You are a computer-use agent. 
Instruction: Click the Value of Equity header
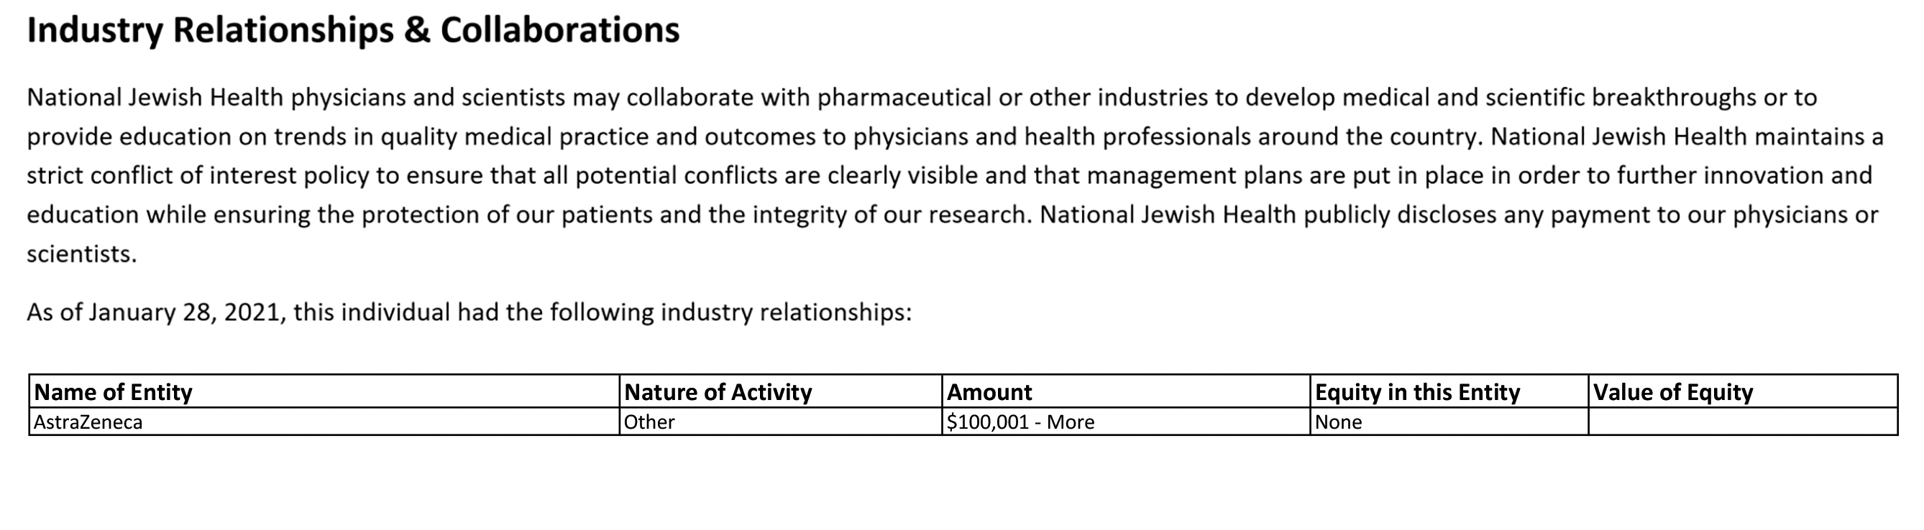click(1744, 392)
